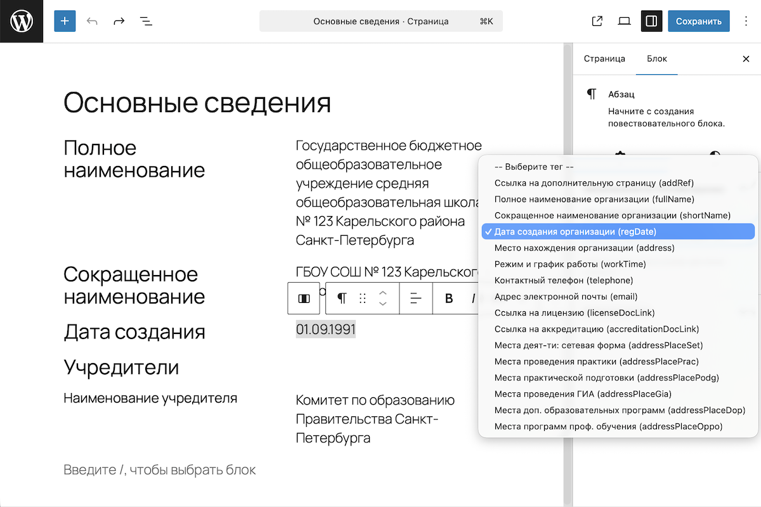761x507 pixels.
Task: Pick 'Адрес электронной почты (email)' tag option
Action: [566, 297]
